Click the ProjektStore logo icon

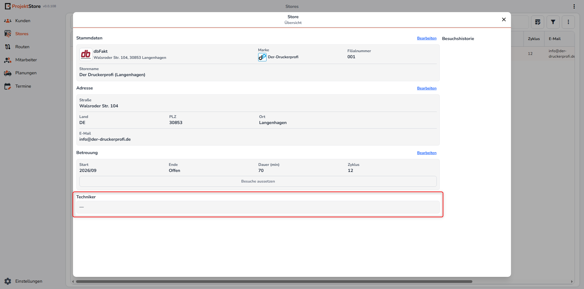point(8,6)
